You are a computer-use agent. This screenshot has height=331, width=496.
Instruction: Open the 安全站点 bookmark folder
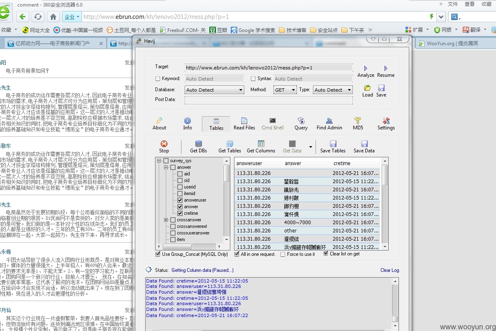pyautogui.click(x=324, y=30)
